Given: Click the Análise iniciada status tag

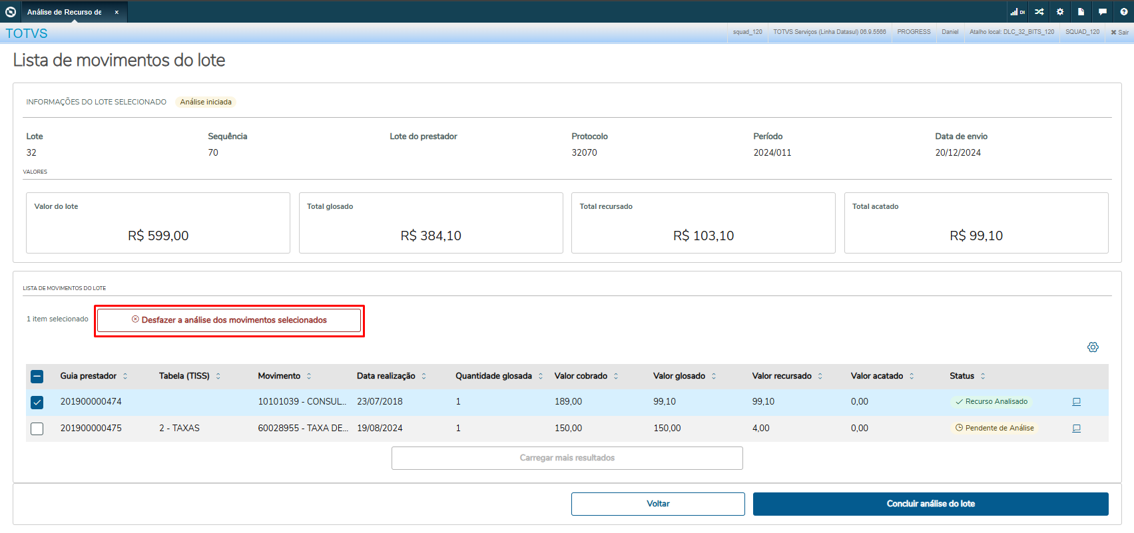Looking at the screenshot, I should [206, 102].
